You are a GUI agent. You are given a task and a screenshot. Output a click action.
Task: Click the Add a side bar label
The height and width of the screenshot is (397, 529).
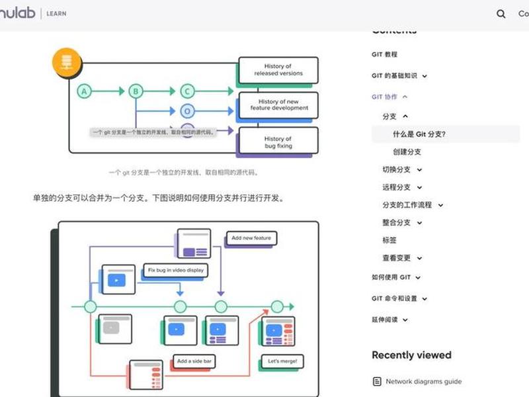[x=194, y=361]
